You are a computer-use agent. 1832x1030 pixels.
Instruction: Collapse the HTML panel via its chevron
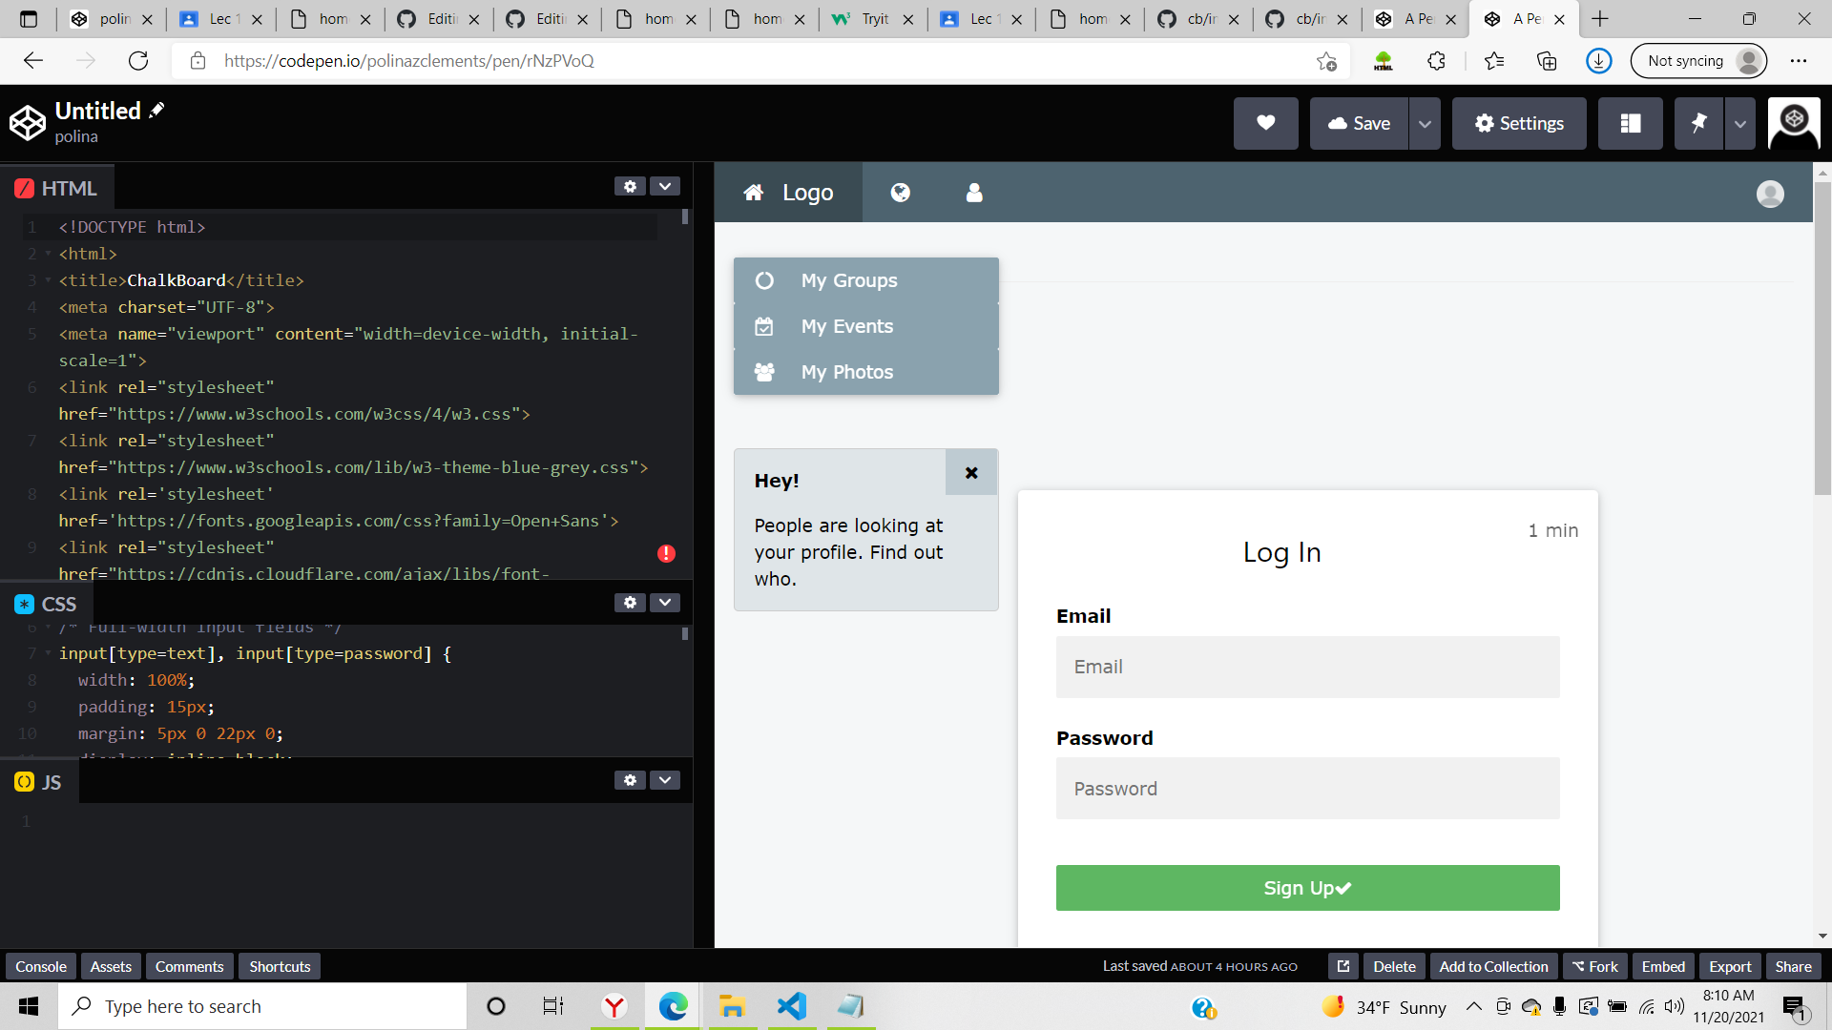(x=665, y=186)
